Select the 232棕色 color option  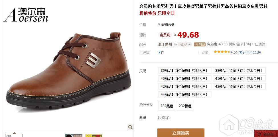185,106
